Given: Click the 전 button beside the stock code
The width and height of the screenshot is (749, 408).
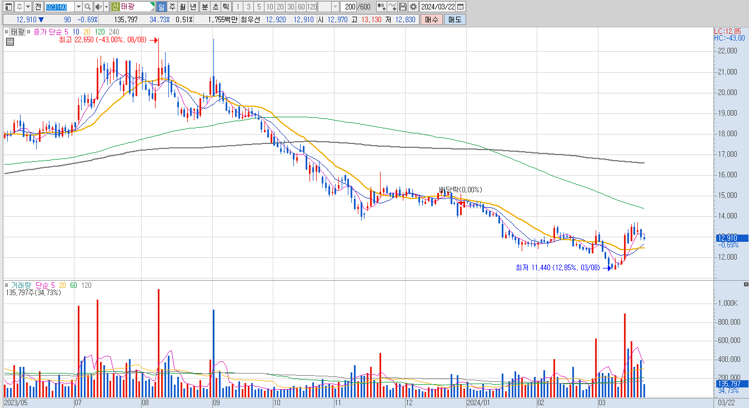Looking at the screenshot, I should pyautogui.click(x=38, y=7).
